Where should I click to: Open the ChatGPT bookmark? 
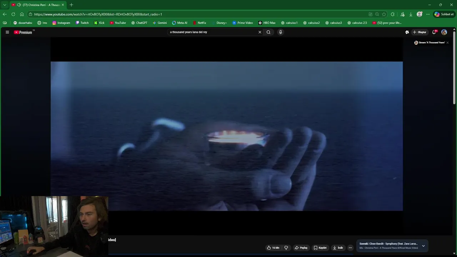coord(139,23)
